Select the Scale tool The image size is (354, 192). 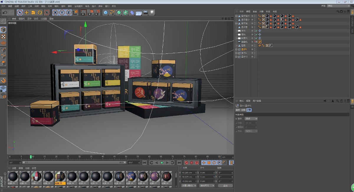[x=33, y=12]
